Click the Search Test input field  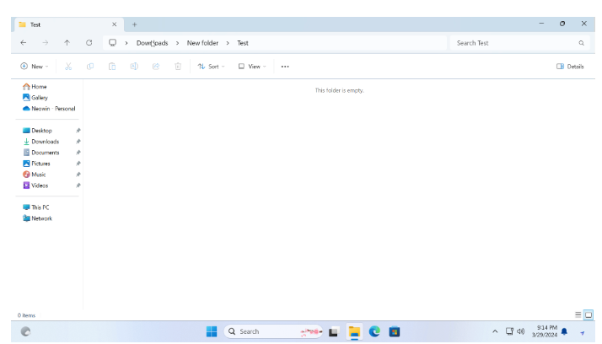(x=521, y=43)
